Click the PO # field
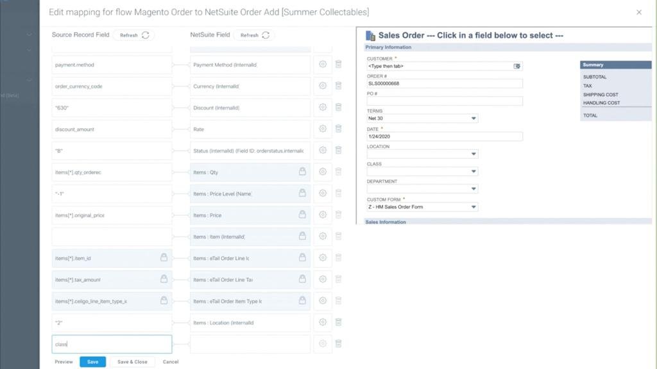The image size is (657, 369). tap(445, 101)
